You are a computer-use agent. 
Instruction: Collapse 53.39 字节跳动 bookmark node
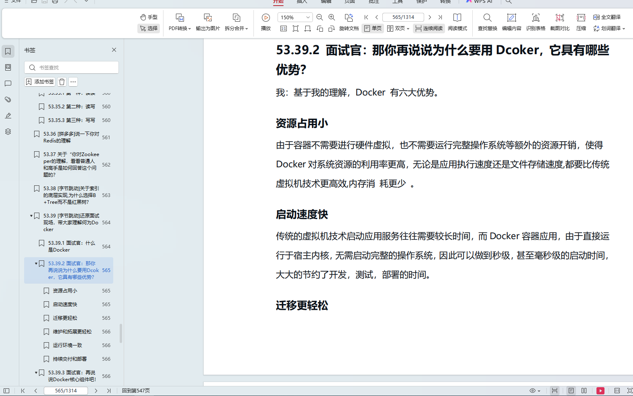[x=31, y=216]
